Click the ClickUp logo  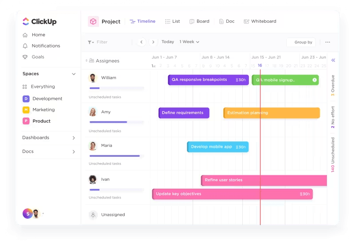(39, 21)
